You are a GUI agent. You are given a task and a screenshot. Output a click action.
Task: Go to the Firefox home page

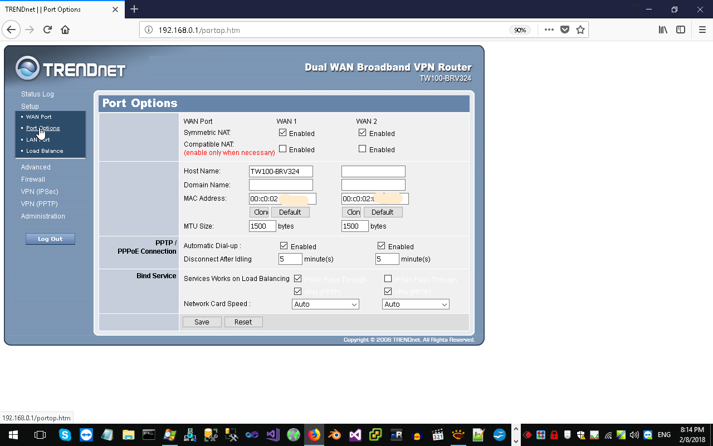65,30
